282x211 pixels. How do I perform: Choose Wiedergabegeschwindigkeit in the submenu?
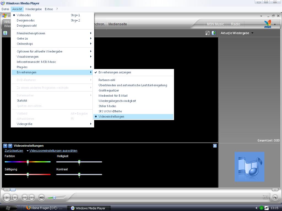(x=134, y=101)
